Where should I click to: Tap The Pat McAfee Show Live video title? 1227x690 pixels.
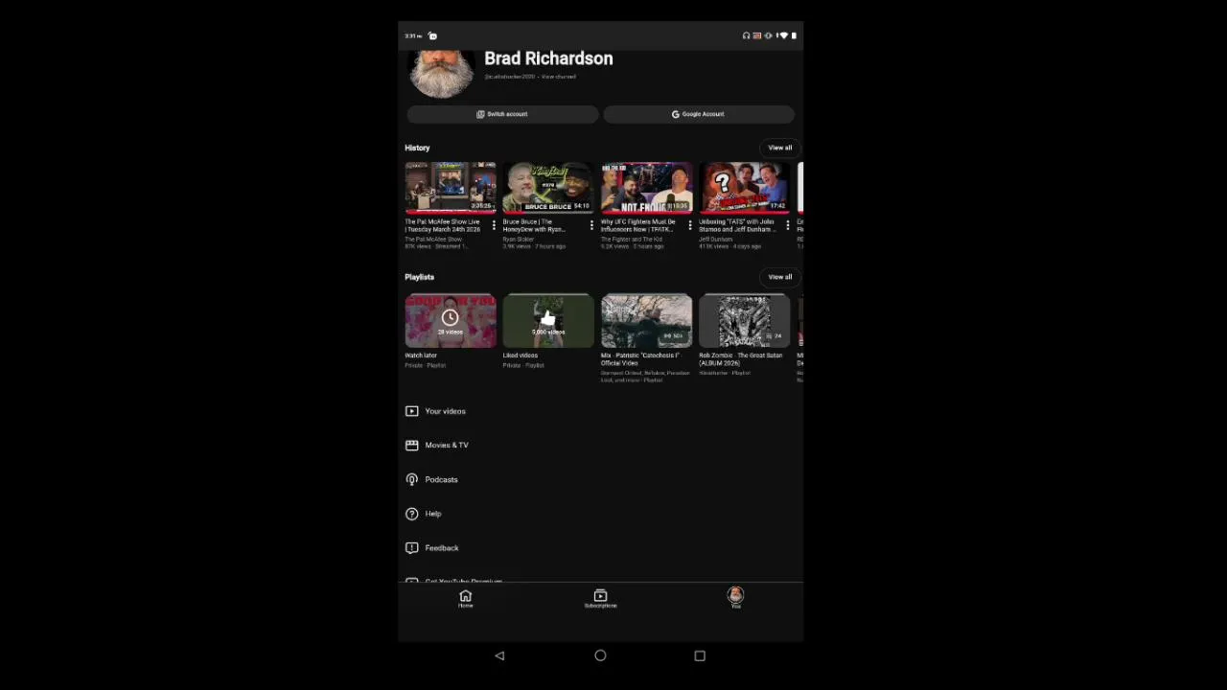(x=443, y=225)
